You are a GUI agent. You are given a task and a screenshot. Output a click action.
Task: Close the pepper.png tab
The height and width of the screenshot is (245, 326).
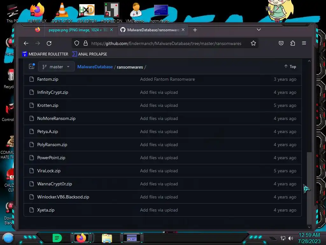click(111, 30)
